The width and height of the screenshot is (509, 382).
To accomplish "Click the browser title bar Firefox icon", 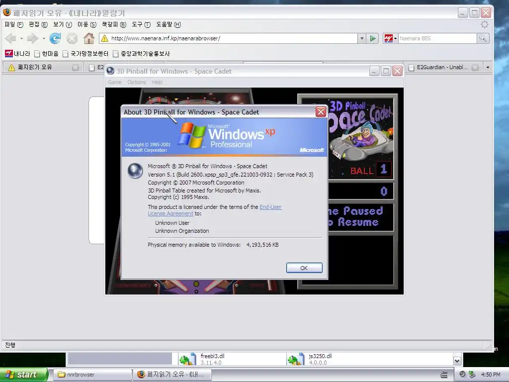I will point(7,12).
